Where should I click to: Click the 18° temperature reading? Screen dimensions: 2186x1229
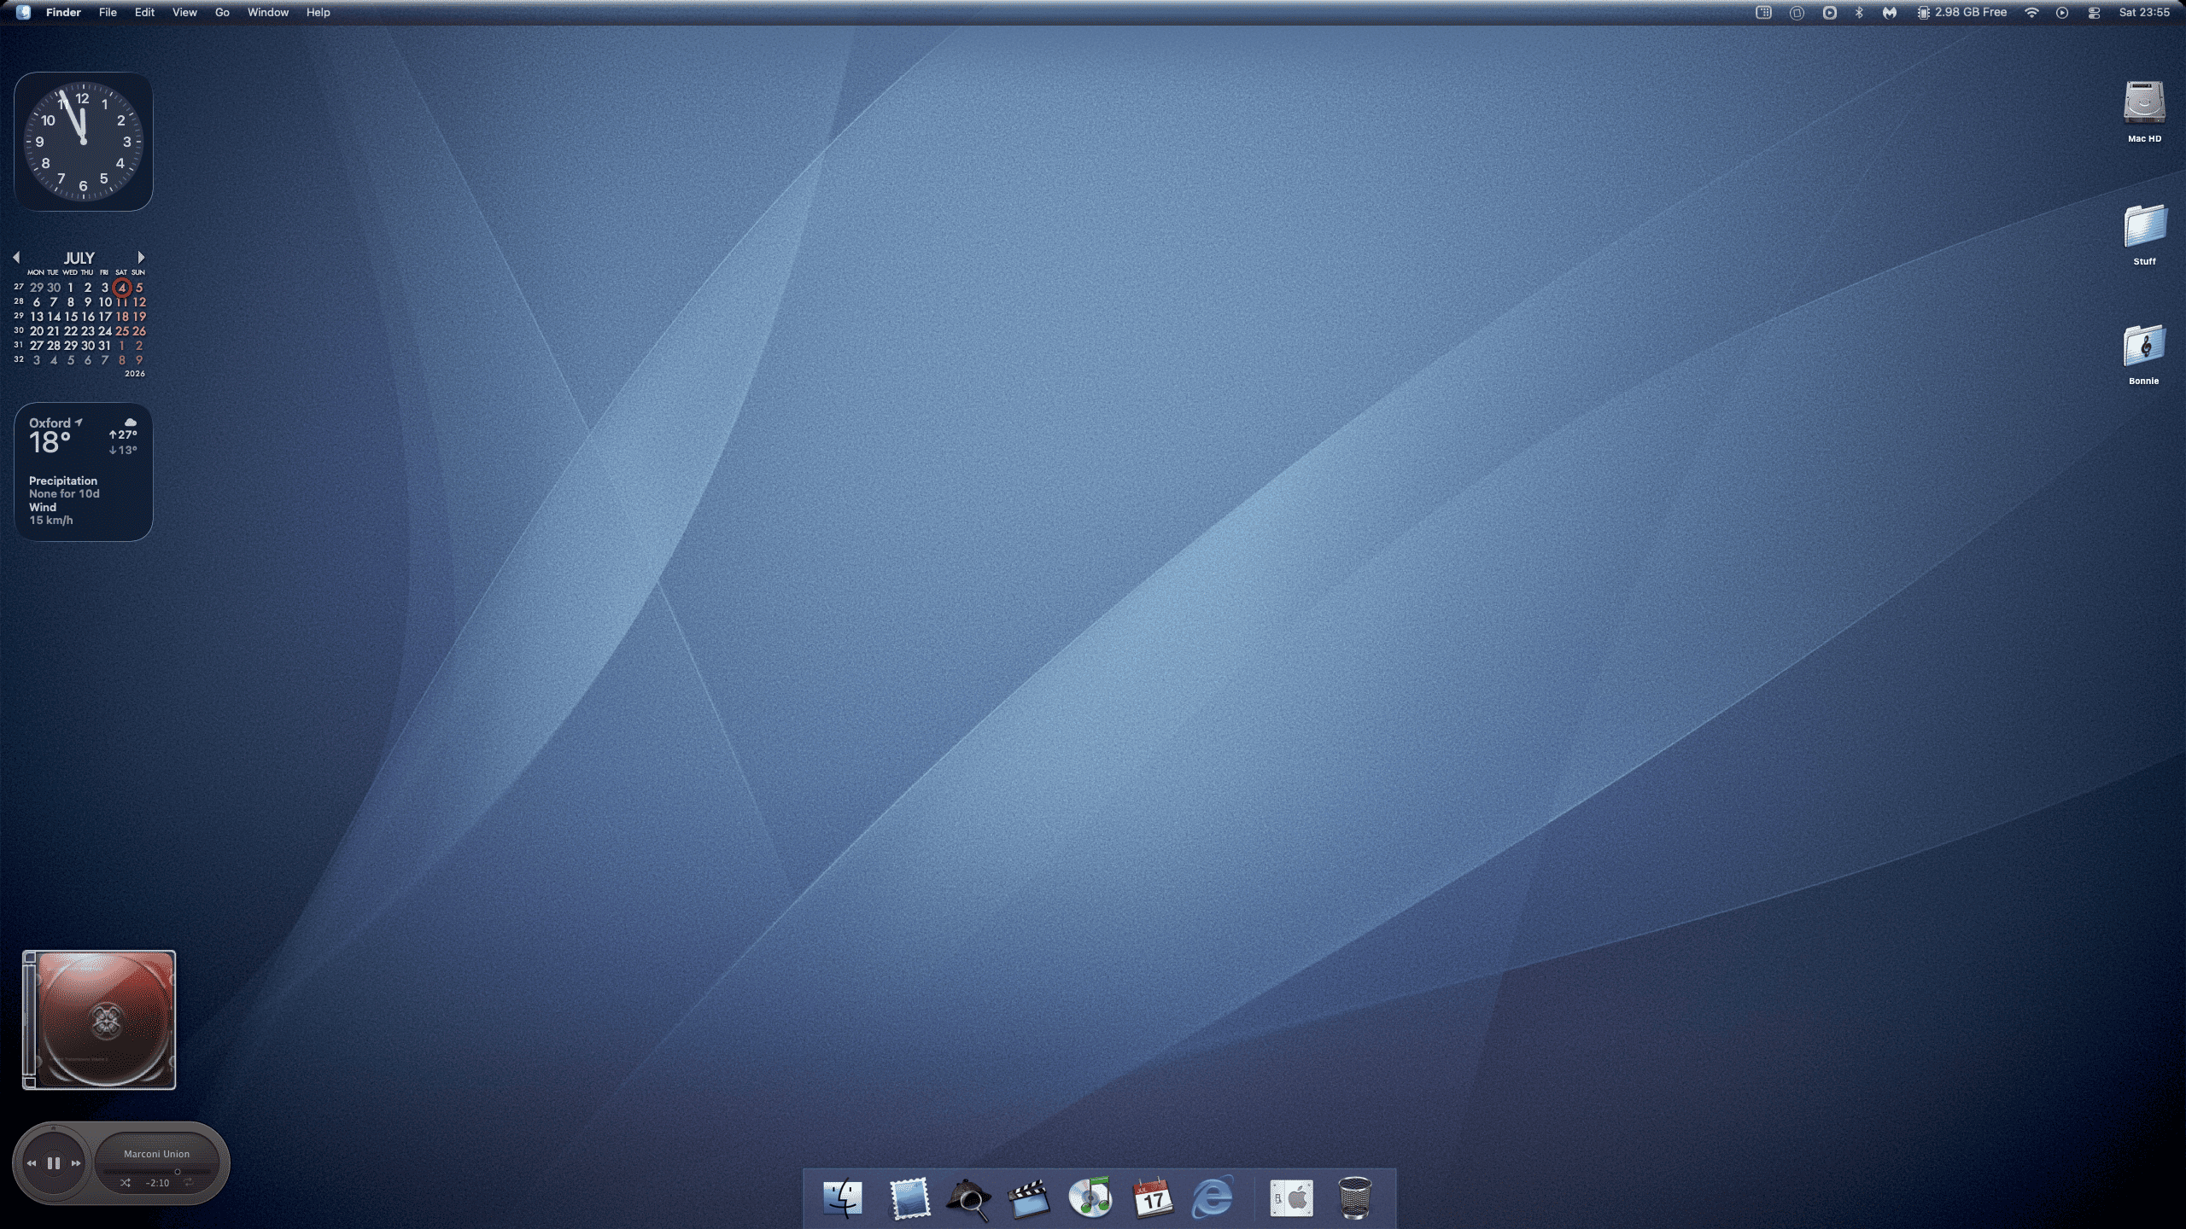pyautogui.click(x=50, y=443)
